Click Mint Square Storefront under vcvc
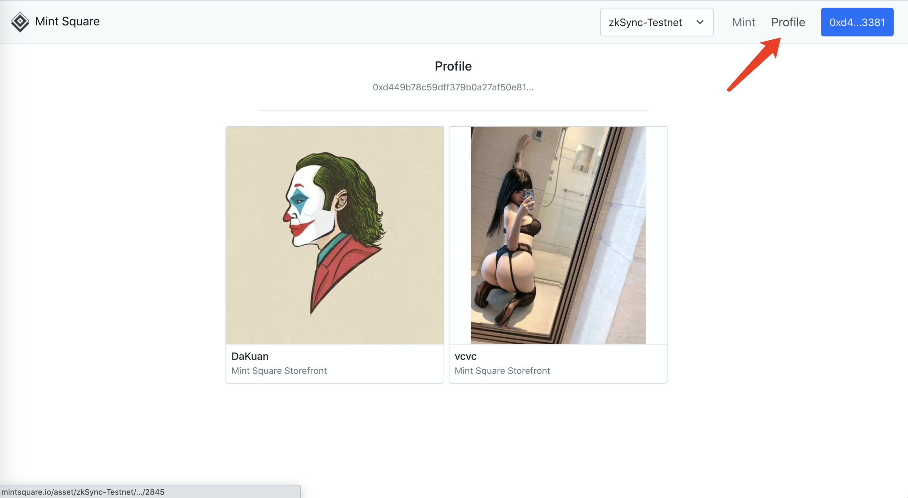The width and height of the screenshot is (908, 498). tap(502, 371)
